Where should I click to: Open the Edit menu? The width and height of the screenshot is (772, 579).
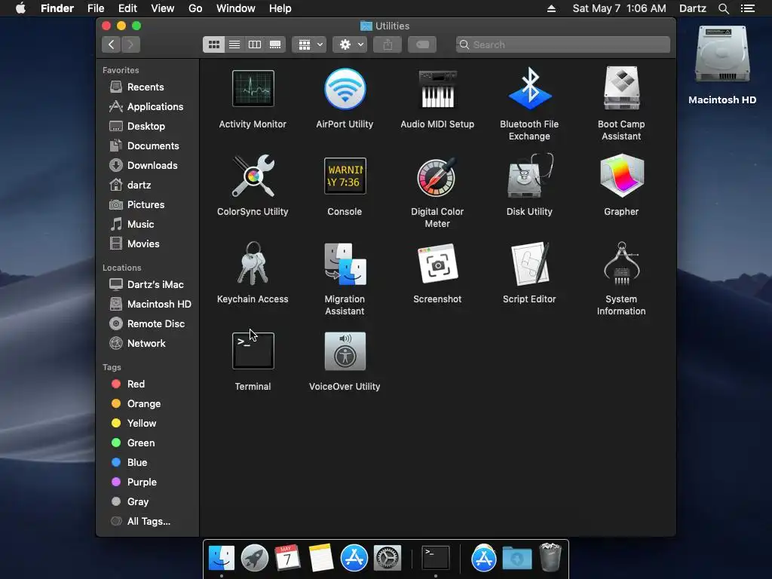tap(127, 8)
